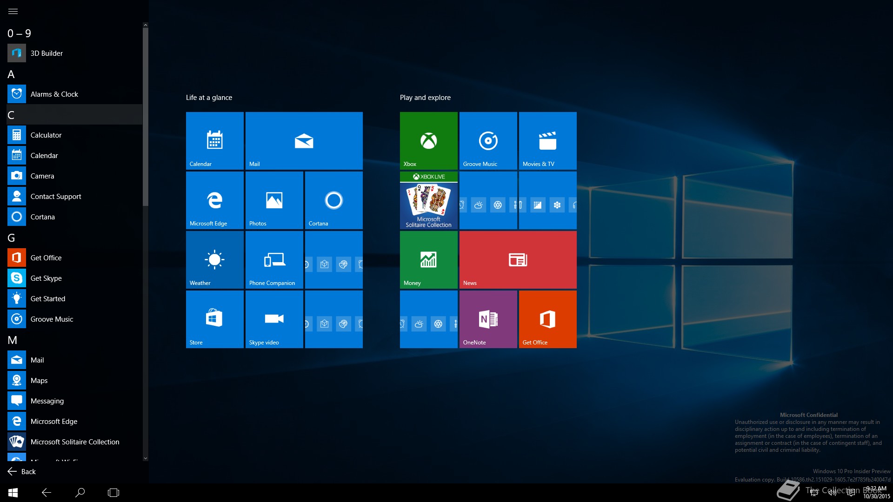Open Maps in the app list
The width and height of the screenshot is (893, 502).
[74, 381]
